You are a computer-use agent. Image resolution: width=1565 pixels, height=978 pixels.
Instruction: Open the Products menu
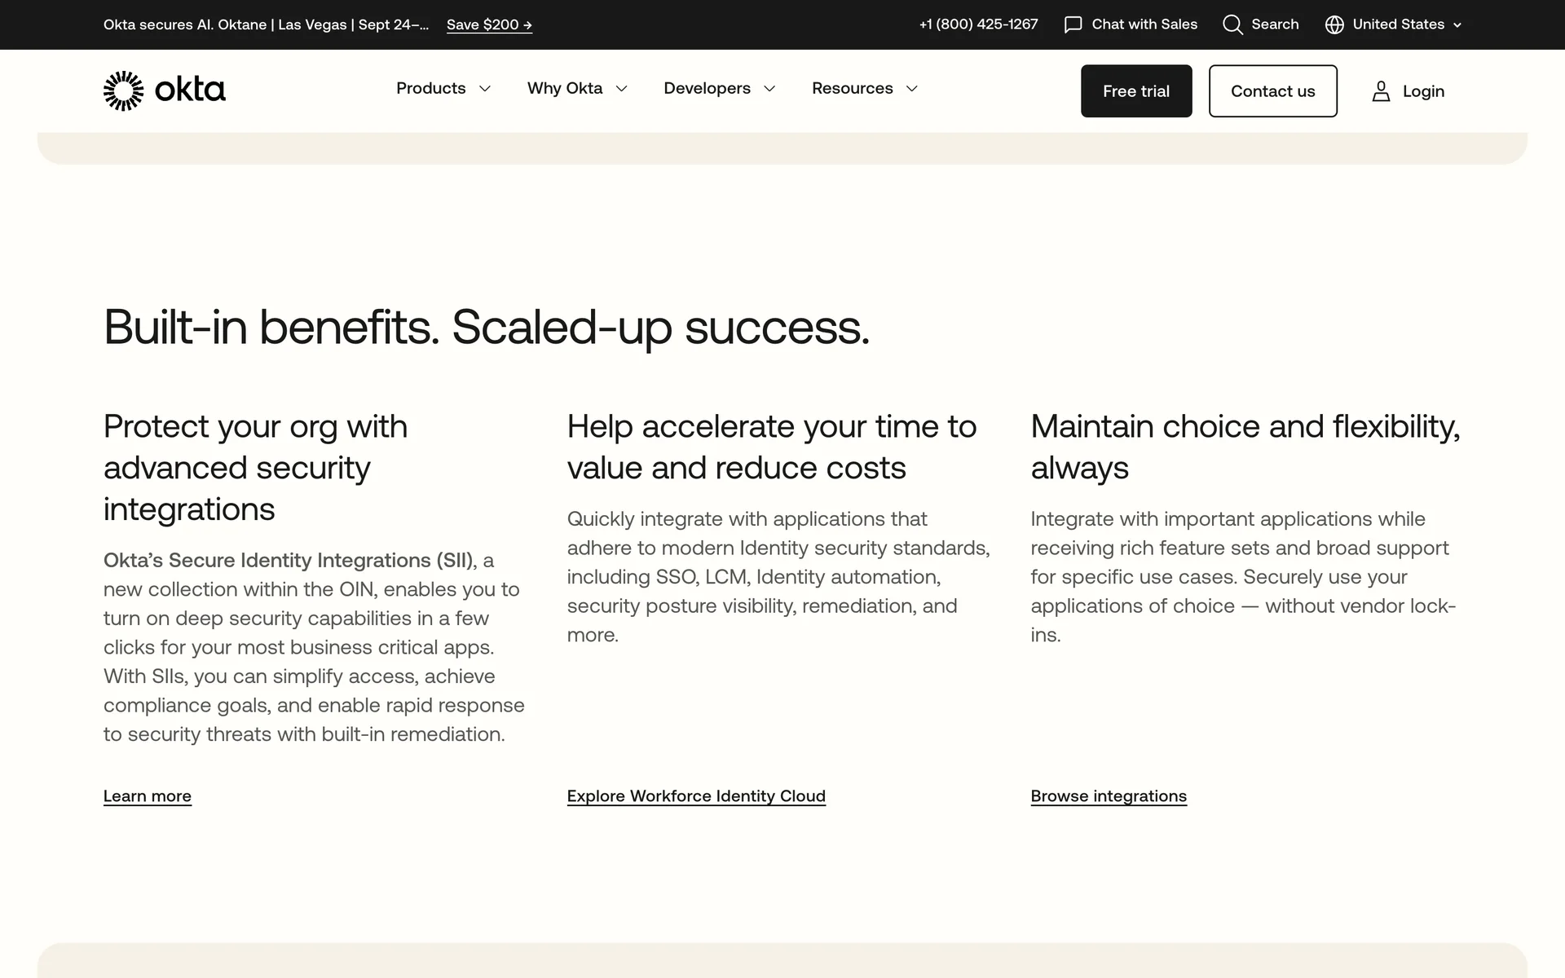[x=430, y=88]
